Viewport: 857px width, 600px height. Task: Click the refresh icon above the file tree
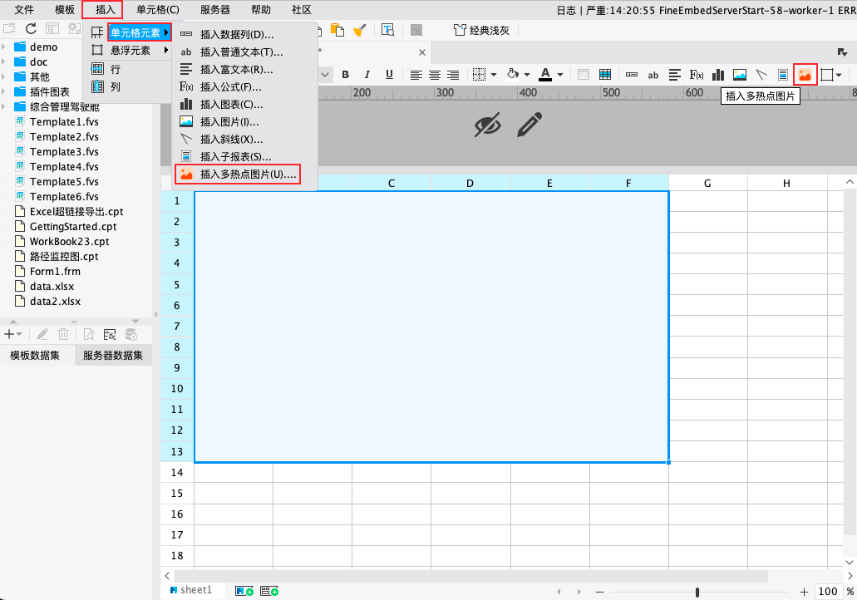pos(31,29)
